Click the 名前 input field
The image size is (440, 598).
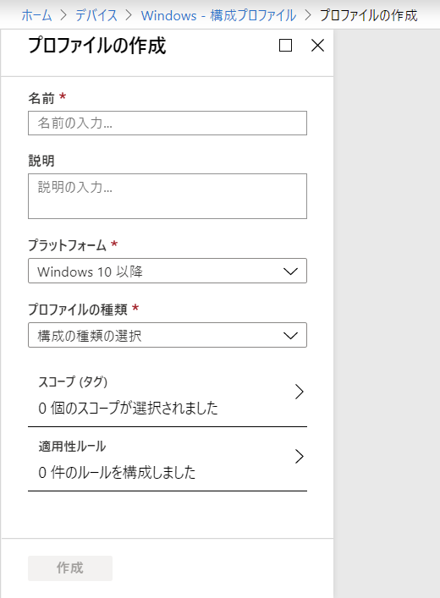pyautogui.click(x=168, y=123)
